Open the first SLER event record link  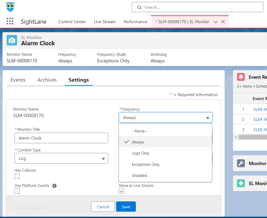coord(260,109)
